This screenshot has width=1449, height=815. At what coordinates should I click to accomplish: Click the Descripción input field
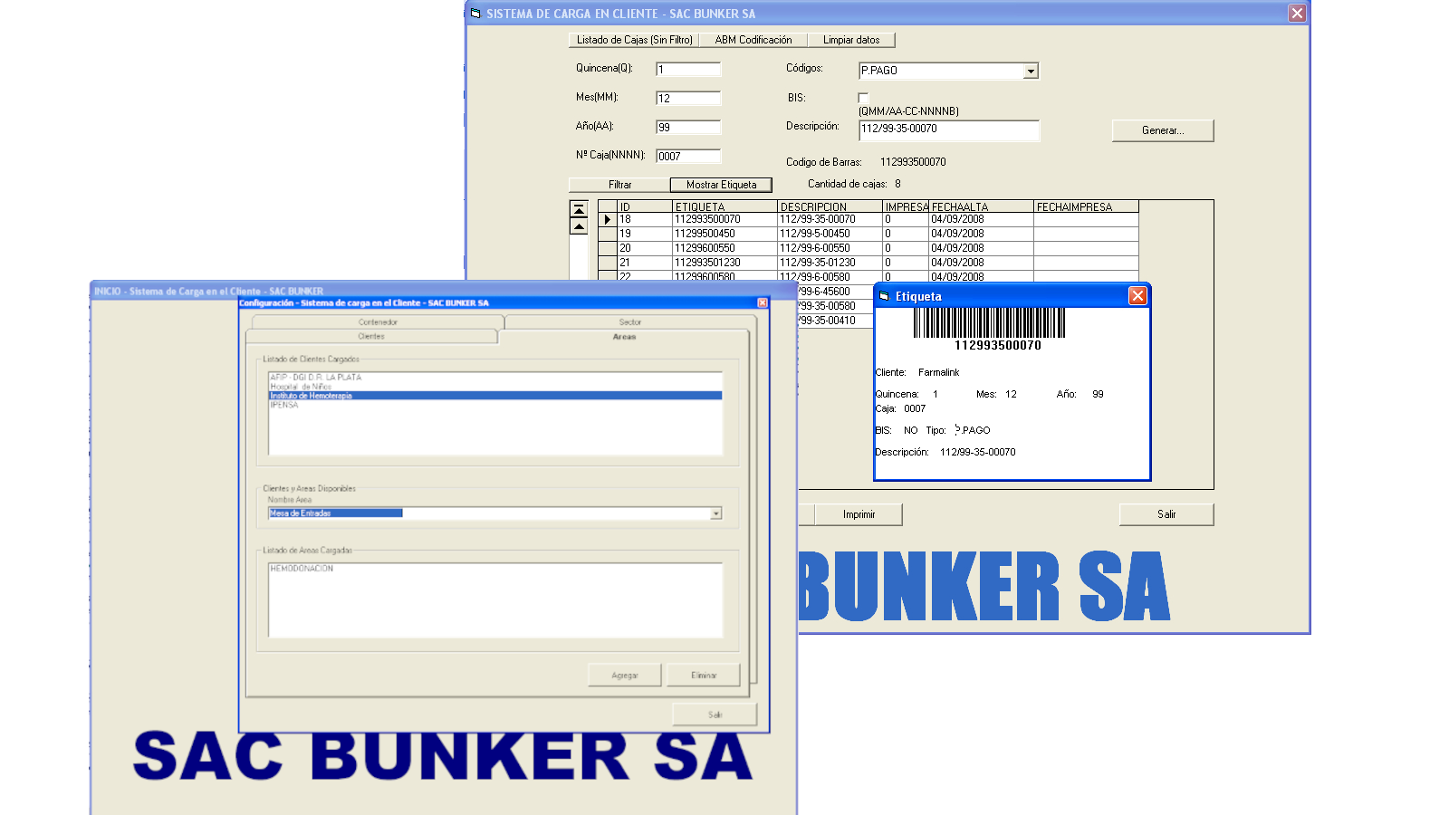(x=948, y=129)
